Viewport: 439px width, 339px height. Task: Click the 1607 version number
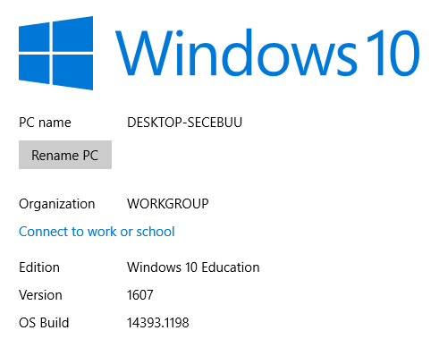pos(140,295)
